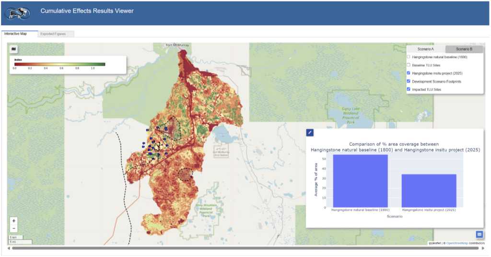Uncheck Hangingstone insitu project (2025) layer
This screenshot has height=257, width=491.
click(409, 73)
